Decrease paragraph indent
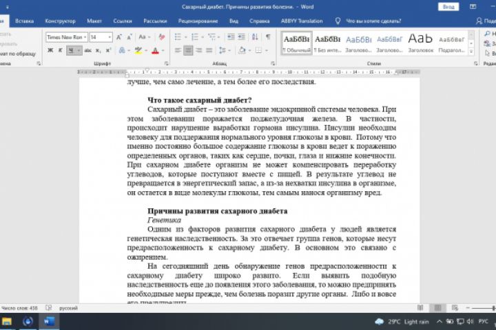The width and height of the screenshot is (496, 330). point(231,37)
